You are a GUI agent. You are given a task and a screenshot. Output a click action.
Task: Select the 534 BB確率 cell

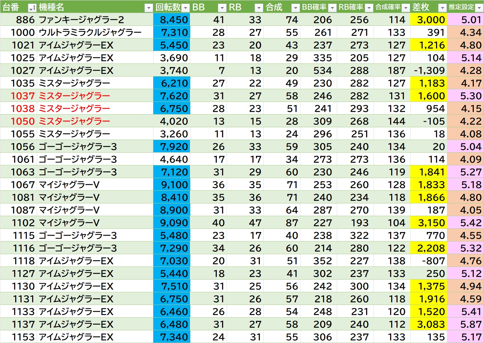[x=318, y=71]
